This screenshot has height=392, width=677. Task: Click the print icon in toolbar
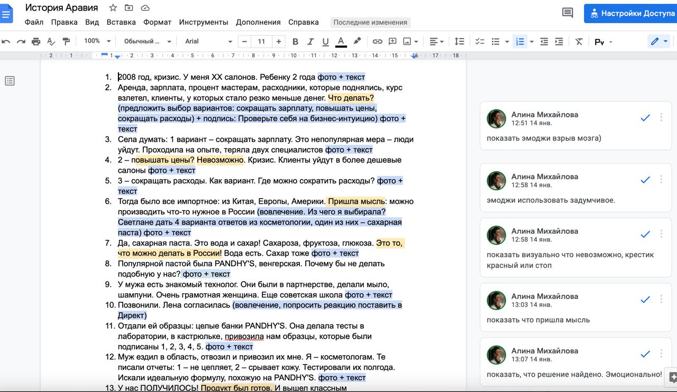(36, 41)
